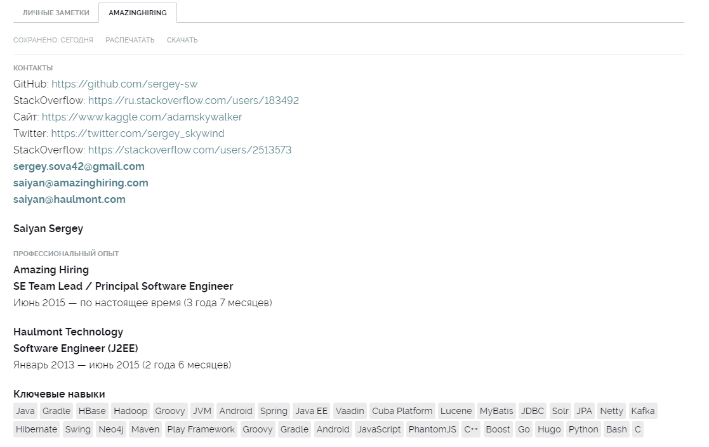Click the MyBatis skill tag
Viewport: 709px width, 447px height.
(x=496, y=411)
